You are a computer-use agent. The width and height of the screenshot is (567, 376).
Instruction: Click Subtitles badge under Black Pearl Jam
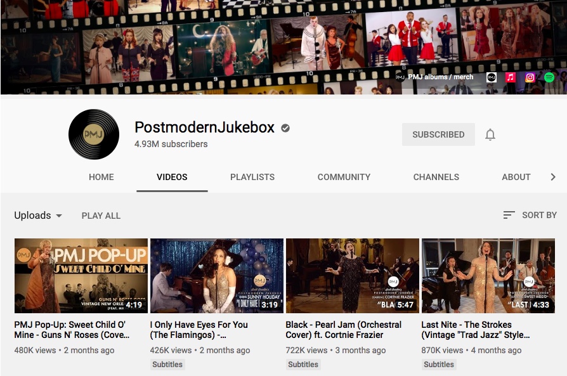[303, 365]
